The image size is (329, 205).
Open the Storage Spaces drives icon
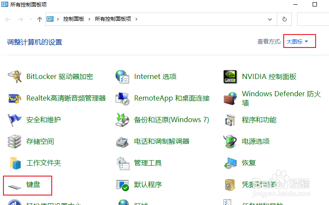(15, 142)
